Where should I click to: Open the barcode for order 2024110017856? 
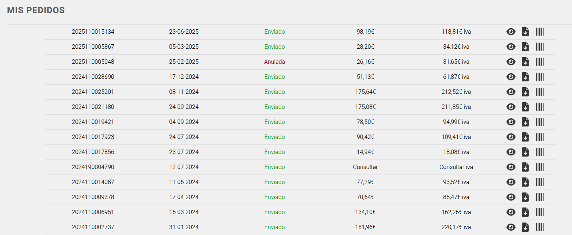tap(540, 152)
